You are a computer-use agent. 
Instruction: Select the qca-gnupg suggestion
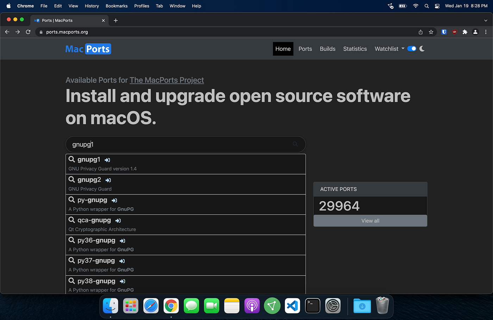pos(186,225)
